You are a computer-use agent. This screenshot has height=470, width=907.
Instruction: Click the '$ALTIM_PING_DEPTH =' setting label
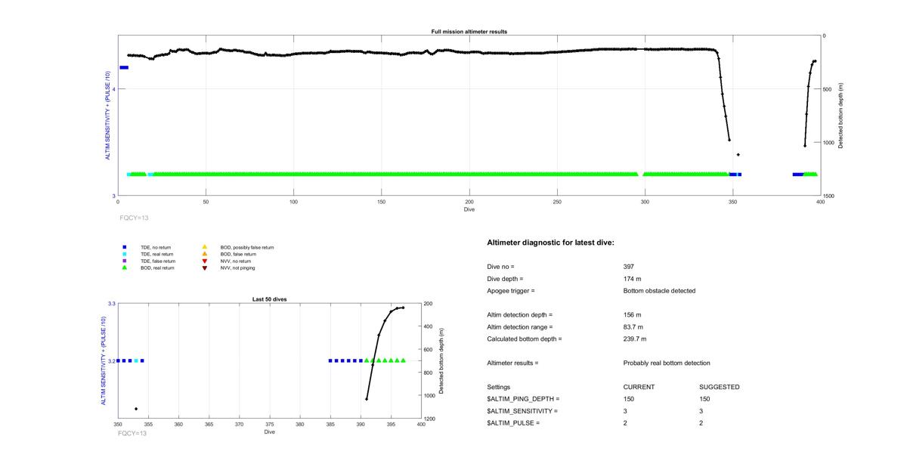click(x=524, y=400)
